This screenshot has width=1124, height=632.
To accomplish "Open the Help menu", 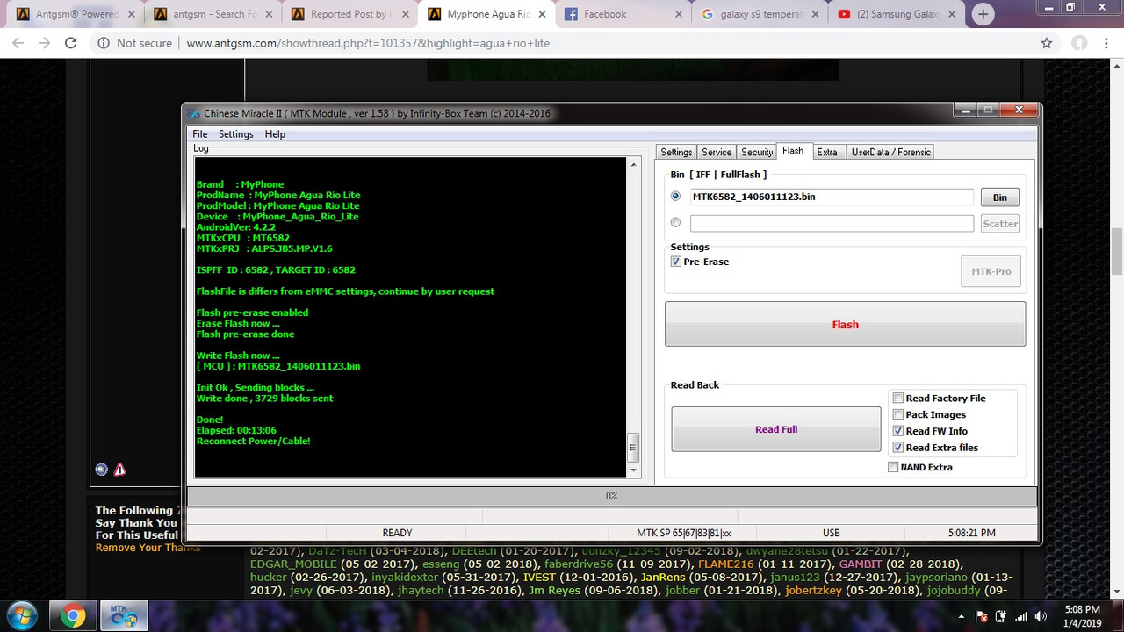I will click(275, 134).
